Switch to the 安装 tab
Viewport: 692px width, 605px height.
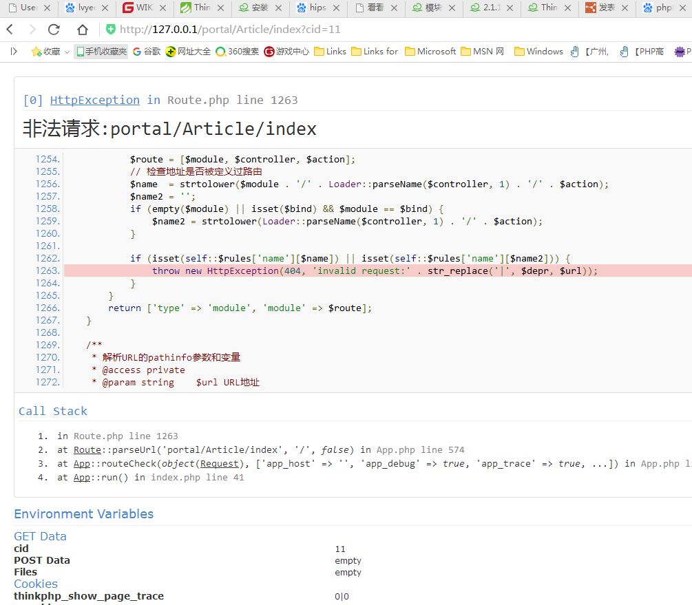(x=260, y=8)
